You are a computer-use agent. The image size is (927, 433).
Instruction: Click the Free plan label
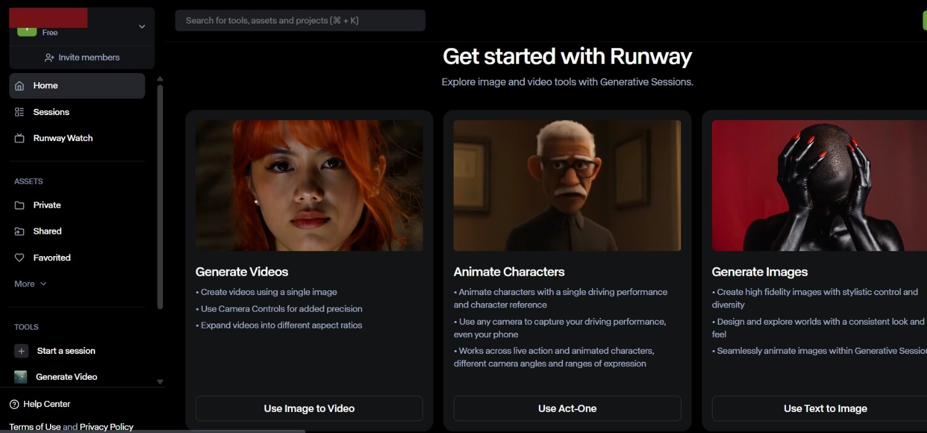coord(50,33)
